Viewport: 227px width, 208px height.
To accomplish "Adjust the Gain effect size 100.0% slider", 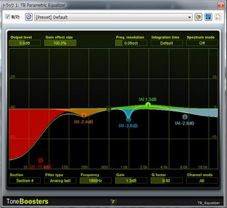I will click(60, 43).
